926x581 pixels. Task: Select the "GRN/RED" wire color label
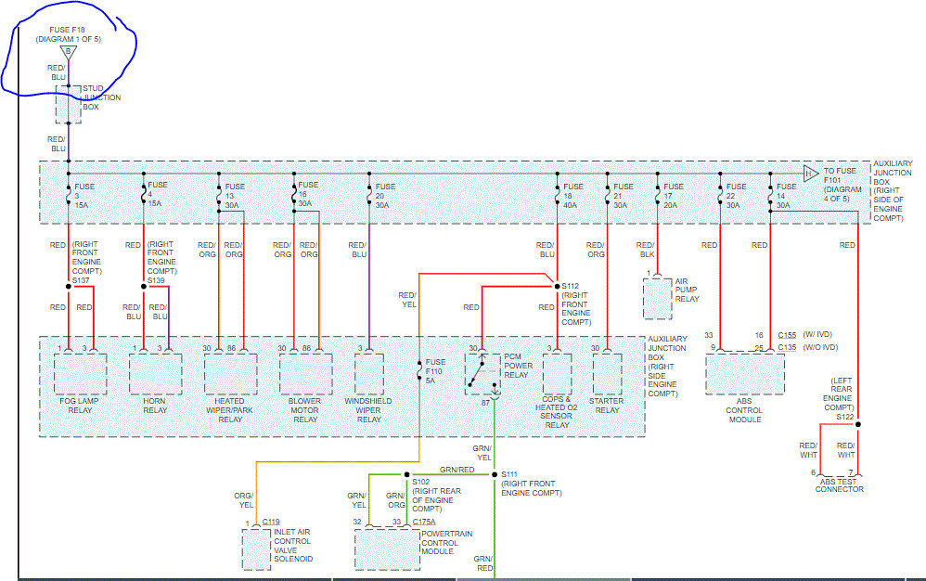click(x=457, y=470)
